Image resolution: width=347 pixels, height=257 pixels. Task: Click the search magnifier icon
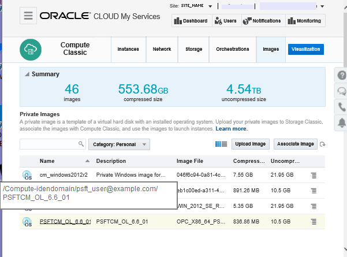(x=81, y=144)
